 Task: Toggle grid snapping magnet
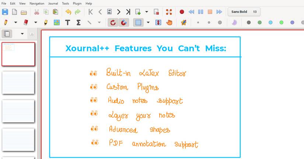(x=124, y=23)
